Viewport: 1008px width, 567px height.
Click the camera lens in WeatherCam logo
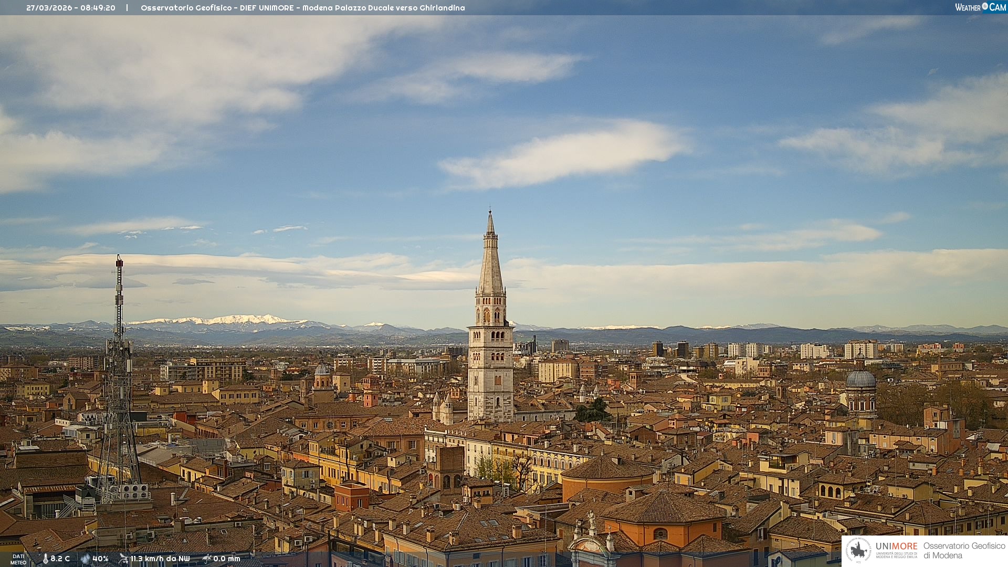[985, 6]
